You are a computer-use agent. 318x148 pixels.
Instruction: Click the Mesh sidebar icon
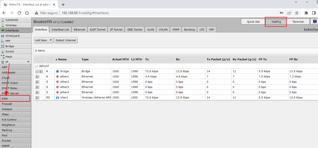tap(3, 57)
